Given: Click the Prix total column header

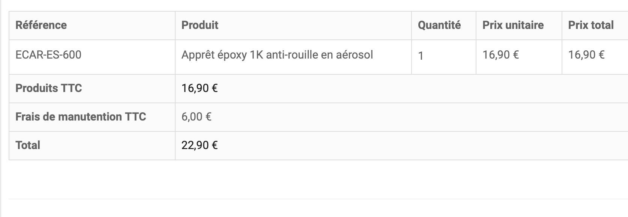Looking at the screenshot, I should [x=591, y=25].
